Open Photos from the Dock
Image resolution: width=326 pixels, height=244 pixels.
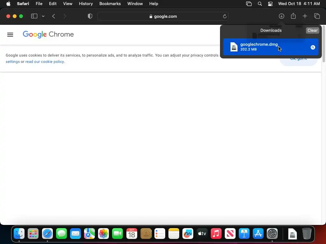pyautogui.click(x=103, y=234)
